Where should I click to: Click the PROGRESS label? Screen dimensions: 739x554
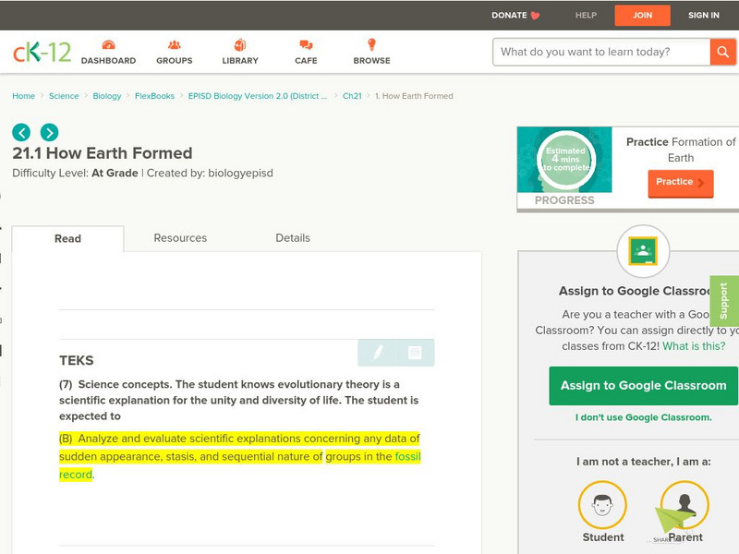coord(564,200)
